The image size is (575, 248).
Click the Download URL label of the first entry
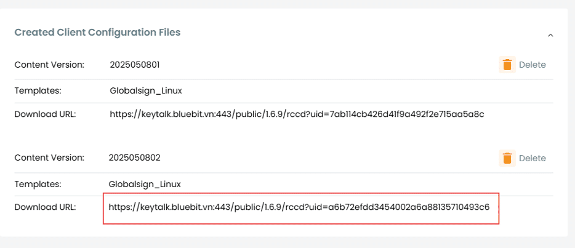coord(45,114)
